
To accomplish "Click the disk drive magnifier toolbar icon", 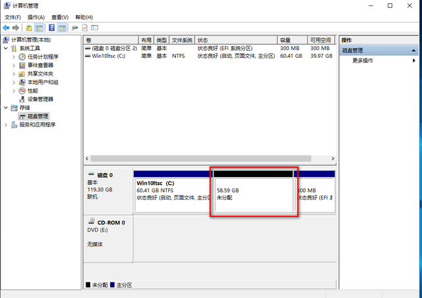I will click(x=75, y=28).
